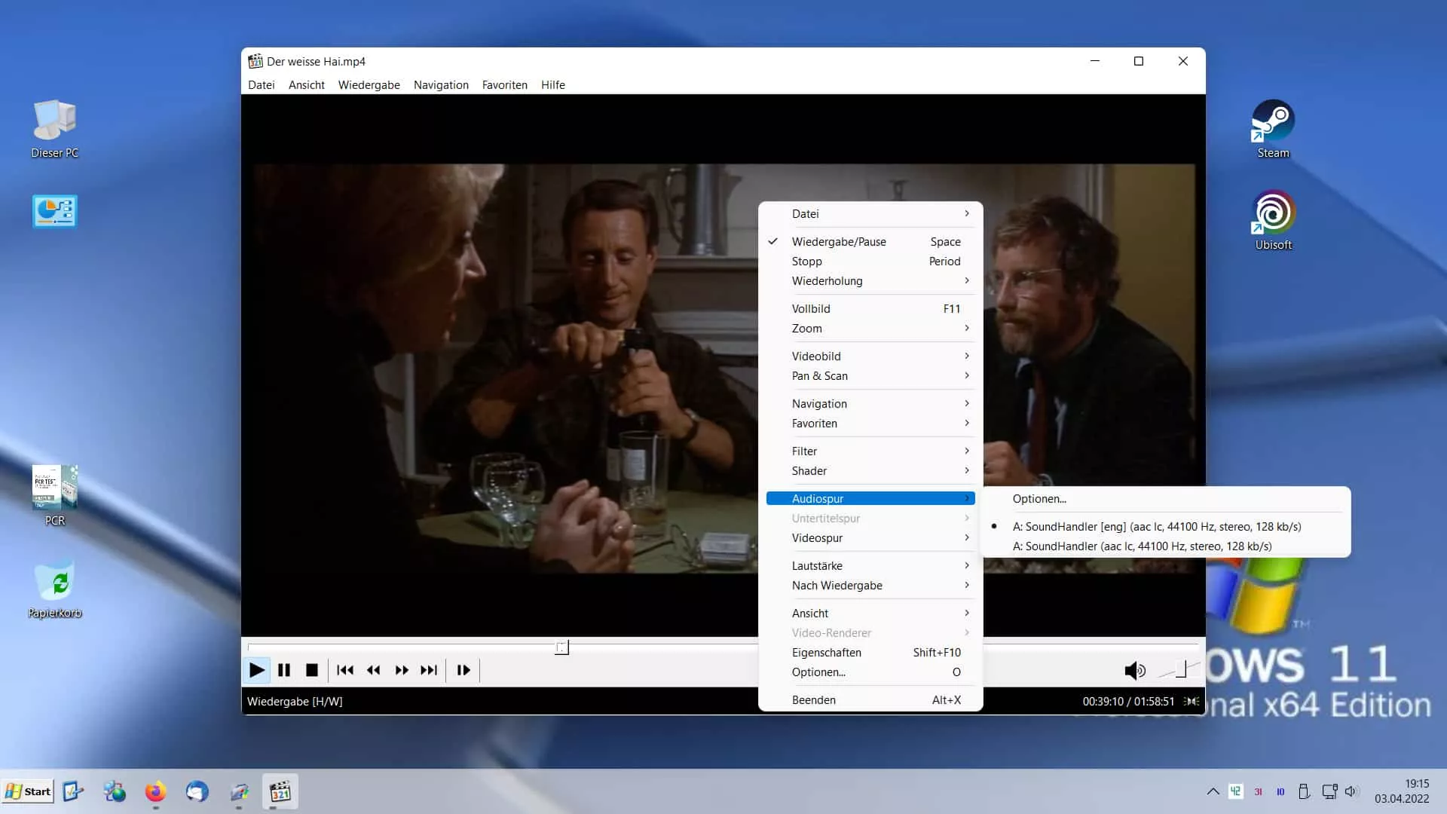Screen dimensions: 1447x814
Task: Open the globe monitor taskbar icon
Action: 115,791
